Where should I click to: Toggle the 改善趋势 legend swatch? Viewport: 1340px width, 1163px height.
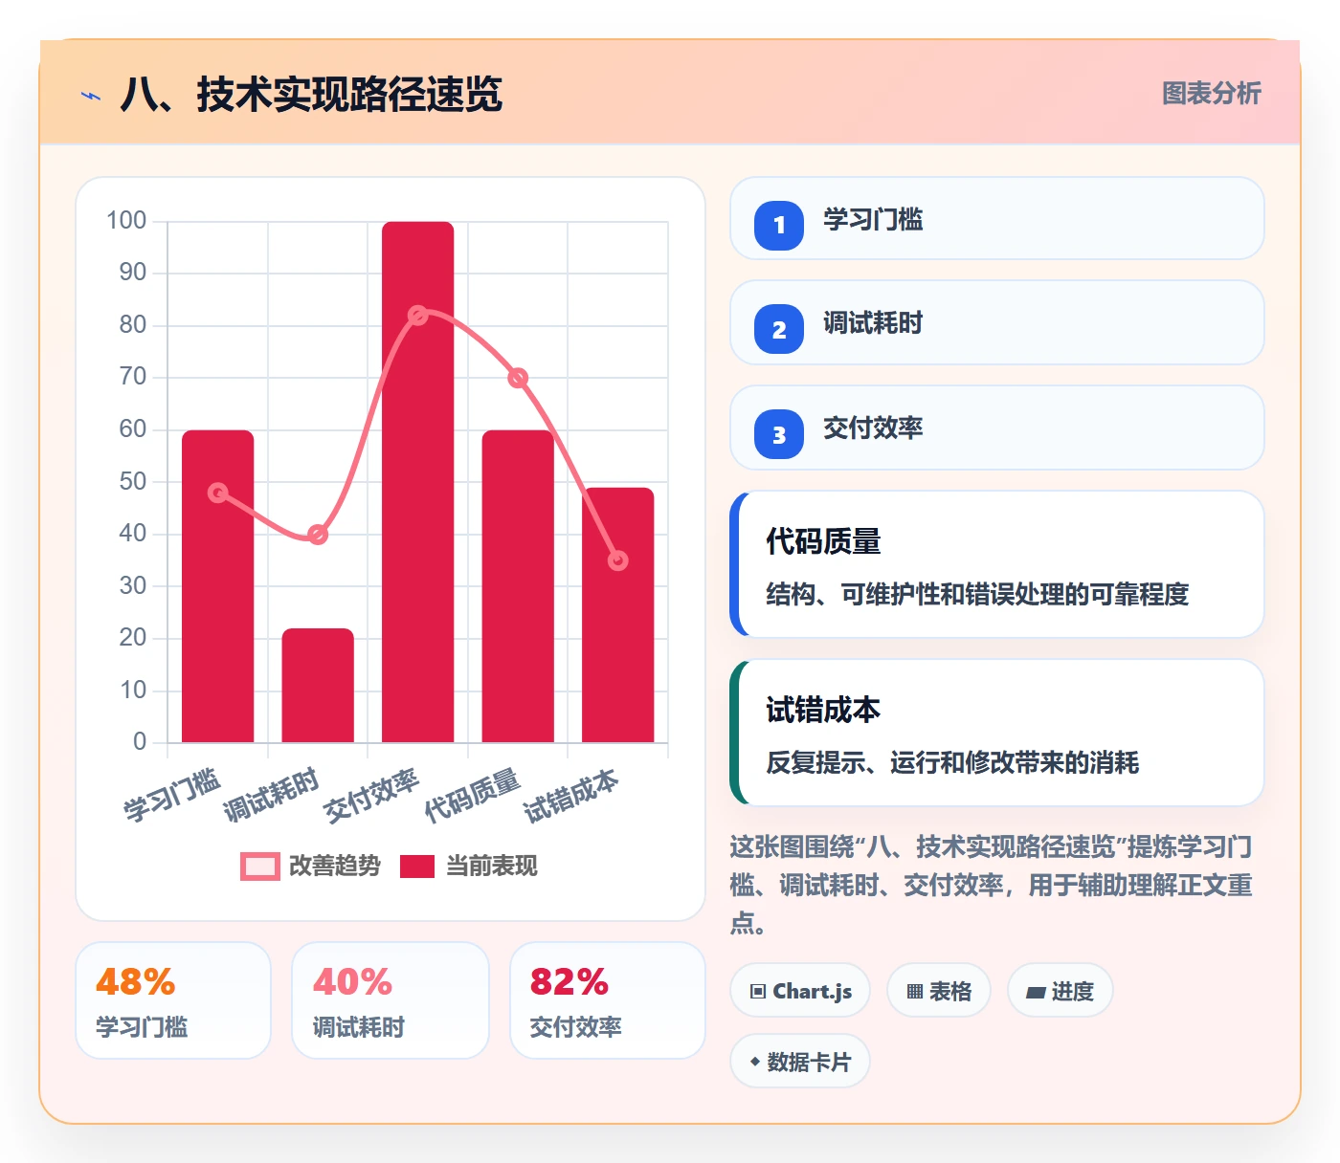pos(259,866)
